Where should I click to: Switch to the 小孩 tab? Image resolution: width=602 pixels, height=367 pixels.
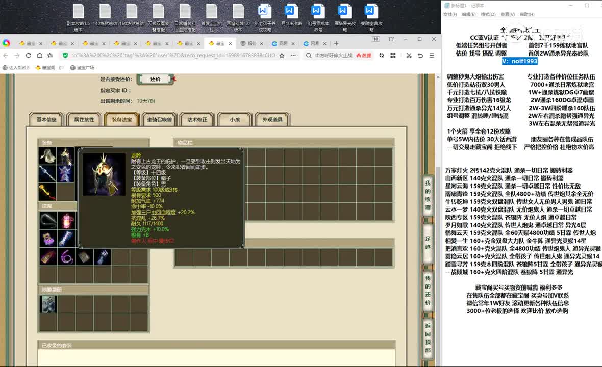[235, 120]
